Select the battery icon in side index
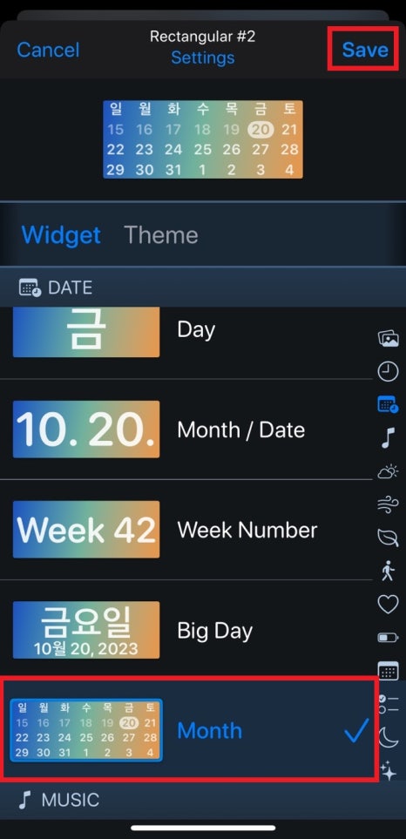 388,637
